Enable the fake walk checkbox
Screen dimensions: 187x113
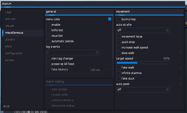[x=118, y=67]
